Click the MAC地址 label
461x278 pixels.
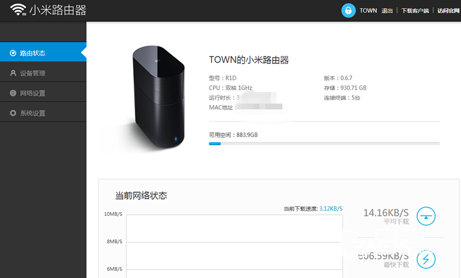222,108
